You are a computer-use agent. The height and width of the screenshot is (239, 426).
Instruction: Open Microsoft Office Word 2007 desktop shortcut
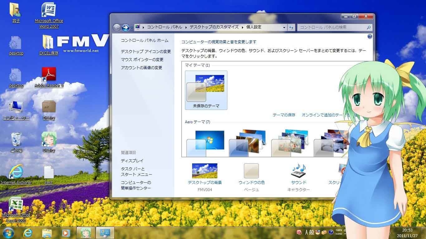(x=49, y=10)
